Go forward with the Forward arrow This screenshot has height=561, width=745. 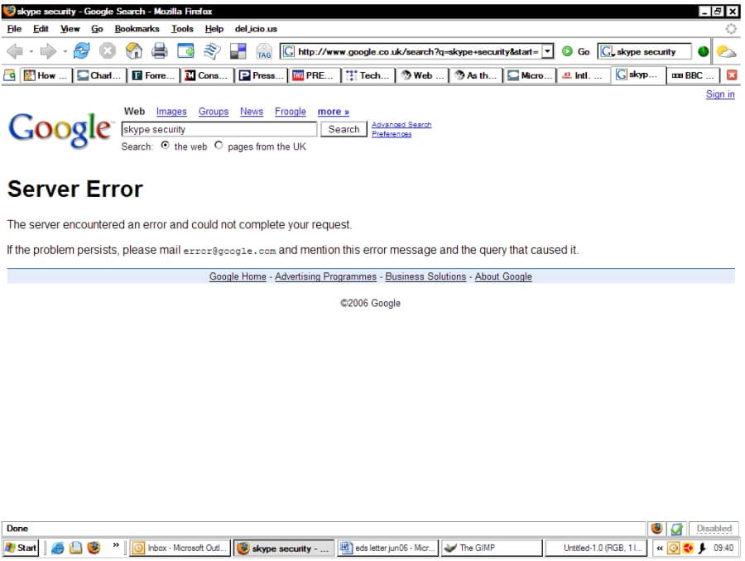click(48, 50)
